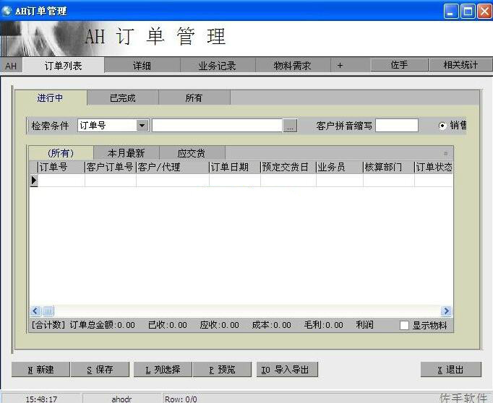
Task: Click the 订单号 column header
Action: point(61,167)
